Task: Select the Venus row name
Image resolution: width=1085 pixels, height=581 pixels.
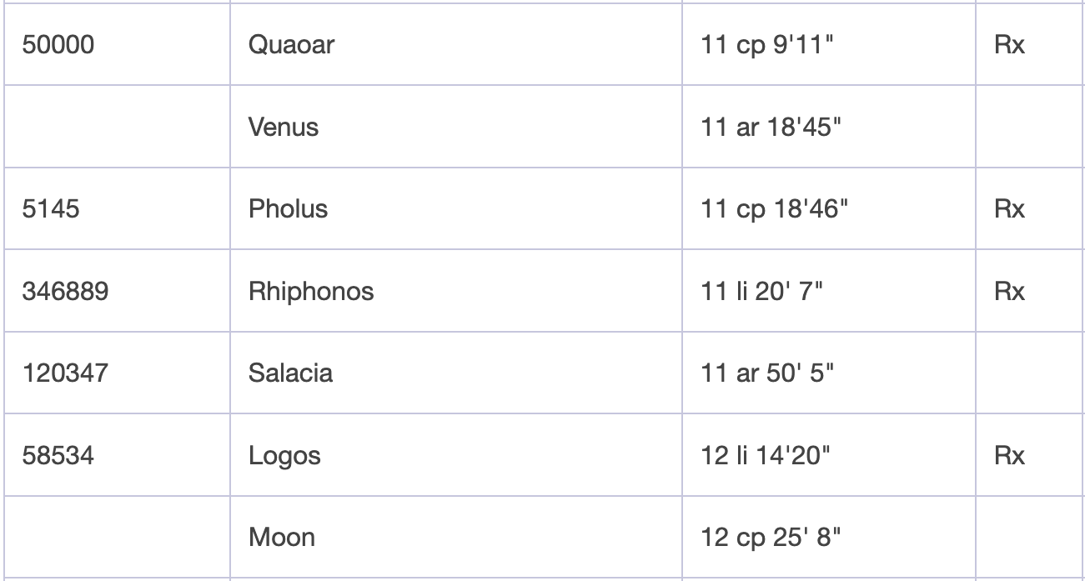Action: point(284,127)
